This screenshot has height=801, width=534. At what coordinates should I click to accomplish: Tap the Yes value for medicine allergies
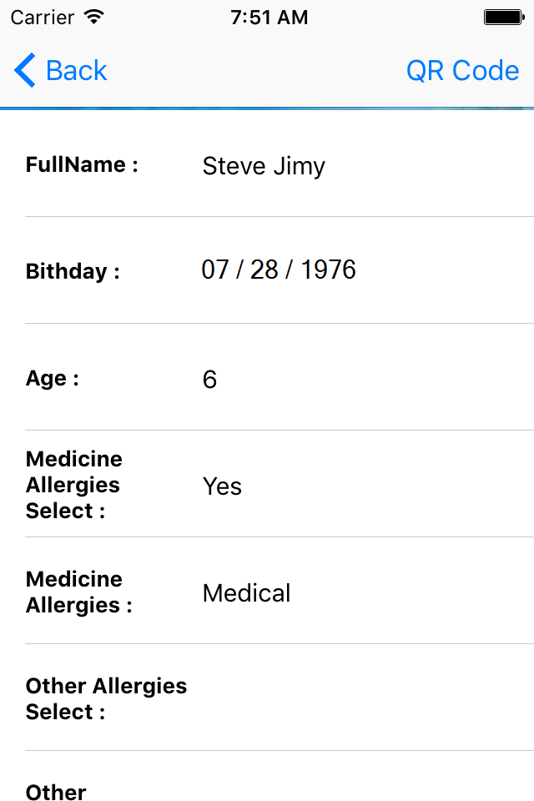[222, 486]
